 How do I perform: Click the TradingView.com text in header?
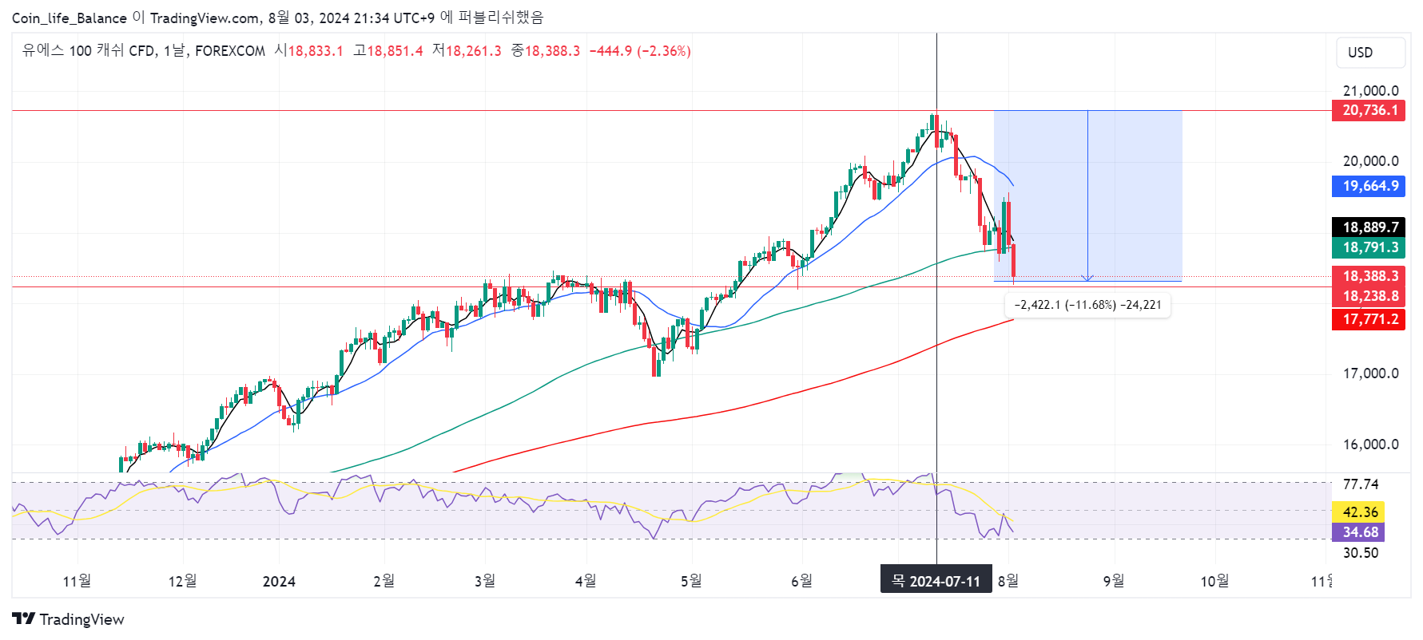pos(205,18)
